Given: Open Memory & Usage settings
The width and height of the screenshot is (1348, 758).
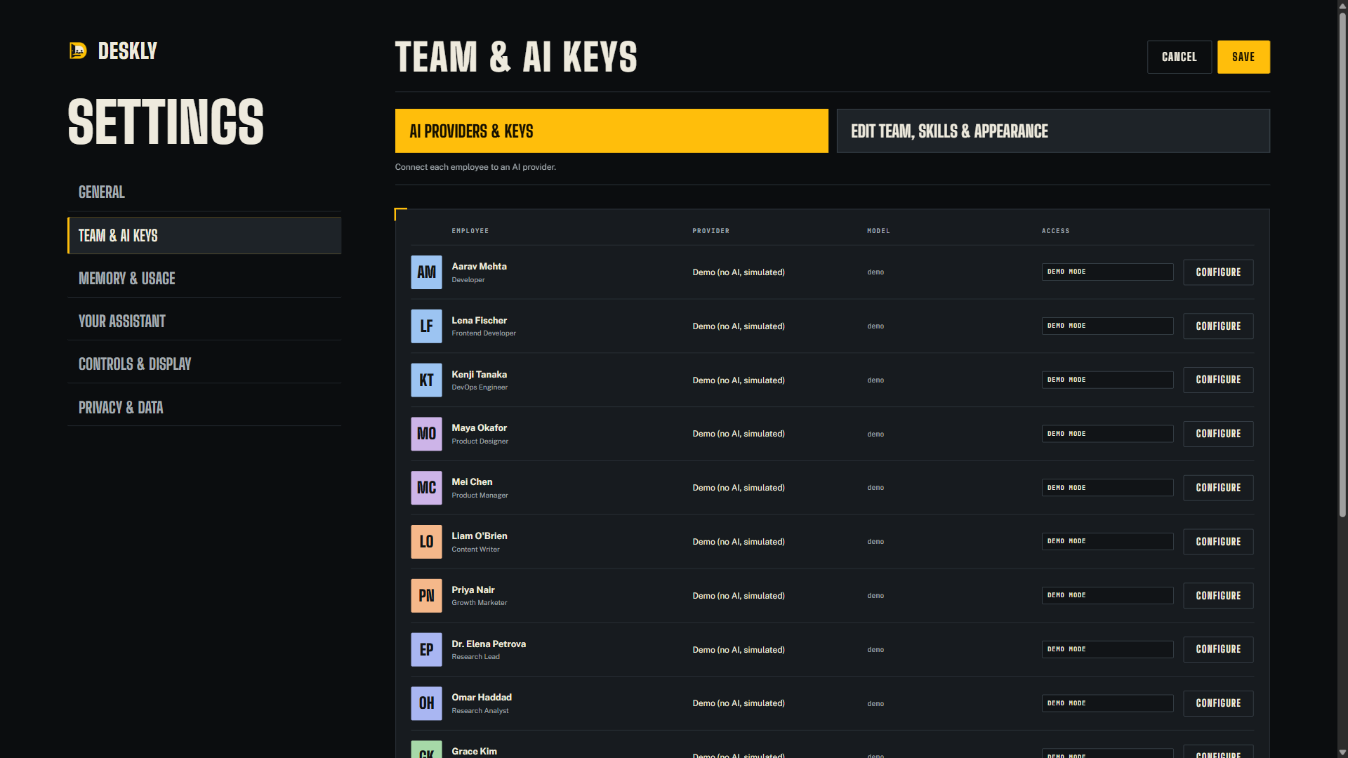Looking at the screenshot, I should point(204,279).
